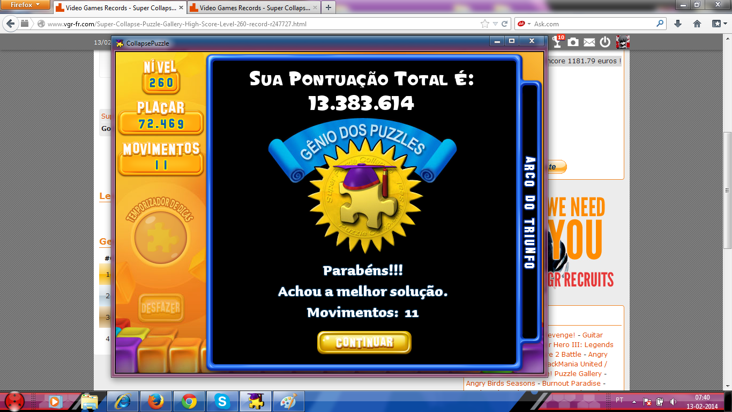Screen dimensions: 732x412
Task: Click the Continuar button
Action: pos(364,342)
